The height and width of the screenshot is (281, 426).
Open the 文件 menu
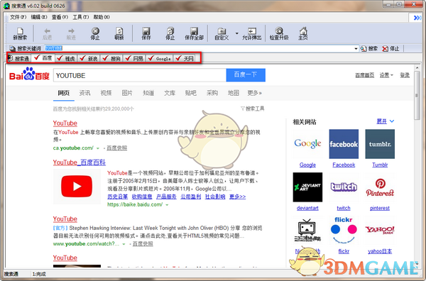18,17
